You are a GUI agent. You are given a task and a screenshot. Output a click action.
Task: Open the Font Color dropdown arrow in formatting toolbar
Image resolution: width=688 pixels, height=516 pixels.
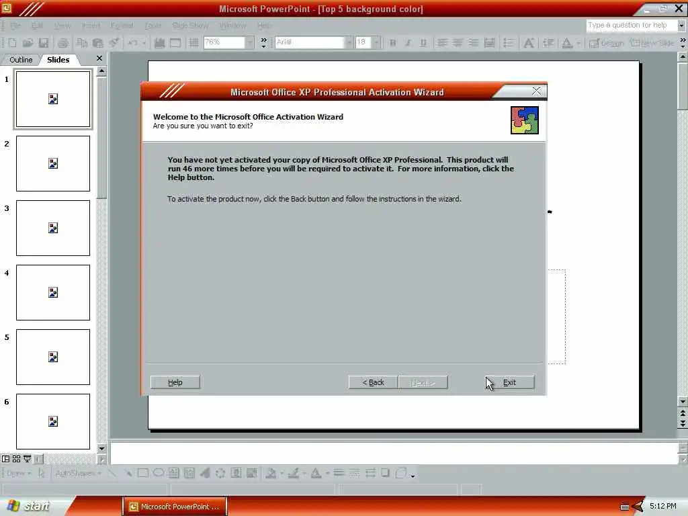(x=578, y=42)
